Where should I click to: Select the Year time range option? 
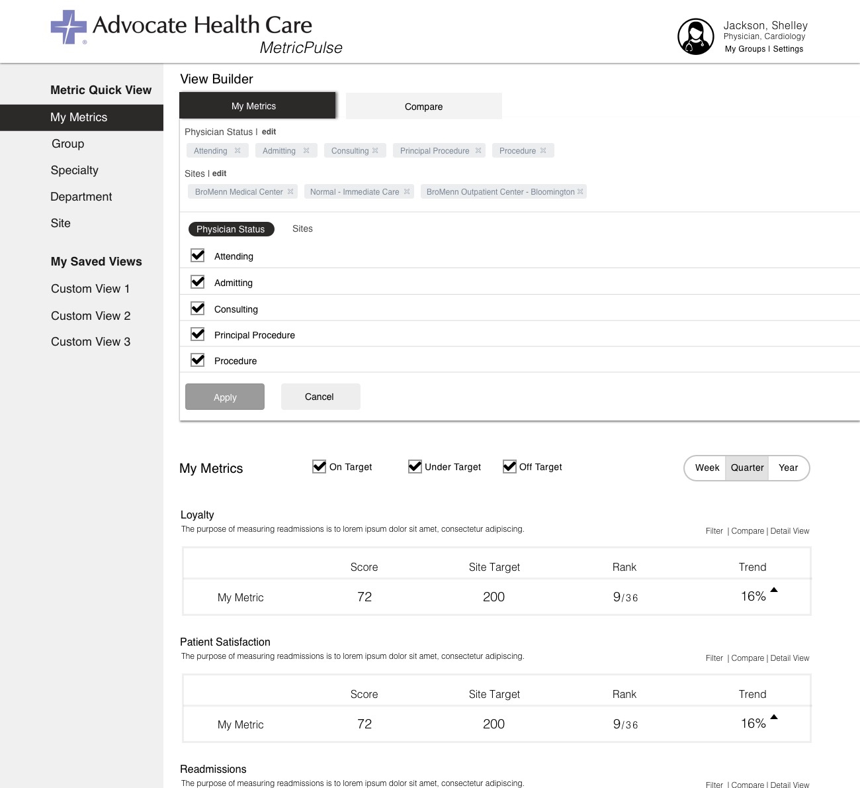click(x=788, y=468)
